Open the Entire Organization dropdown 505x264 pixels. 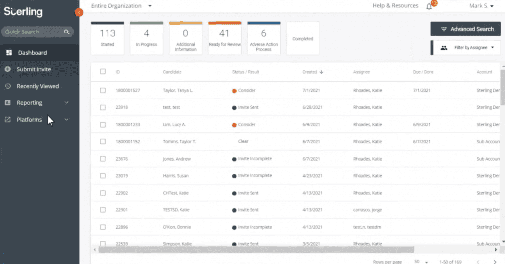(x=121, y=6)
